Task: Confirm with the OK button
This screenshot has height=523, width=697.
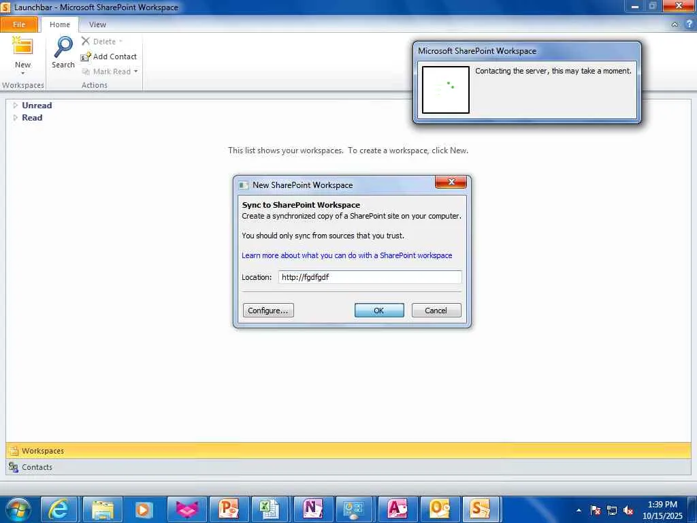Action: (x=379, y=311)
